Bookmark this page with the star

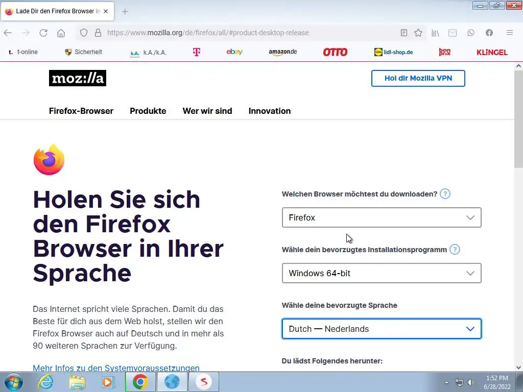coord(418,33)
